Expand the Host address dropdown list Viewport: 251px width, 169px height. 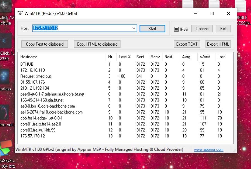point(134,28)
